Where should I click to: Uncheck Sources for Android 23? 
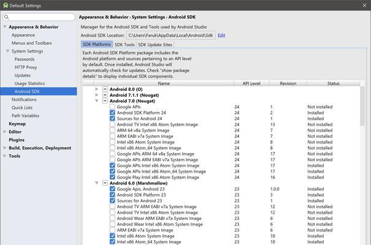pos(112,201)
